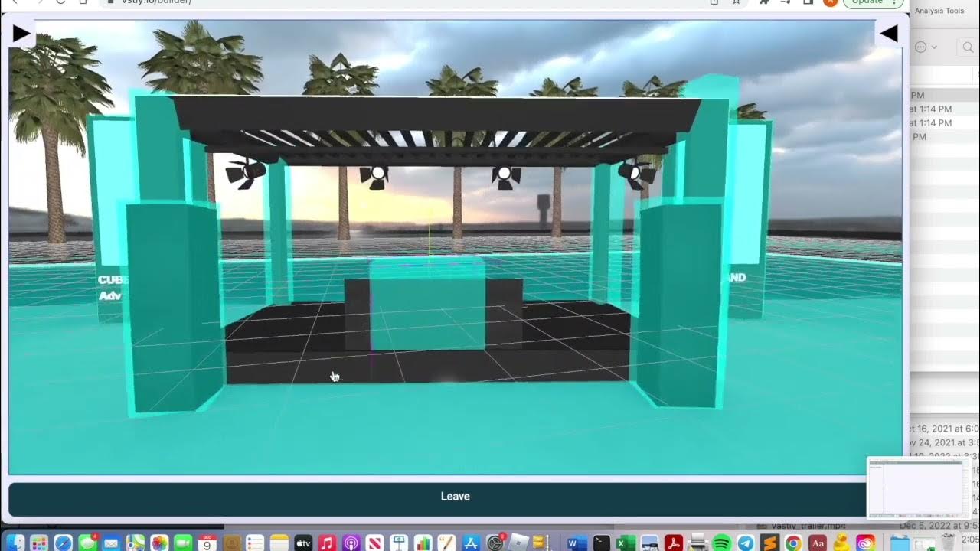Click the Chrome bookmark star icon
980x551 pixels.
click(x=736, y=2)
